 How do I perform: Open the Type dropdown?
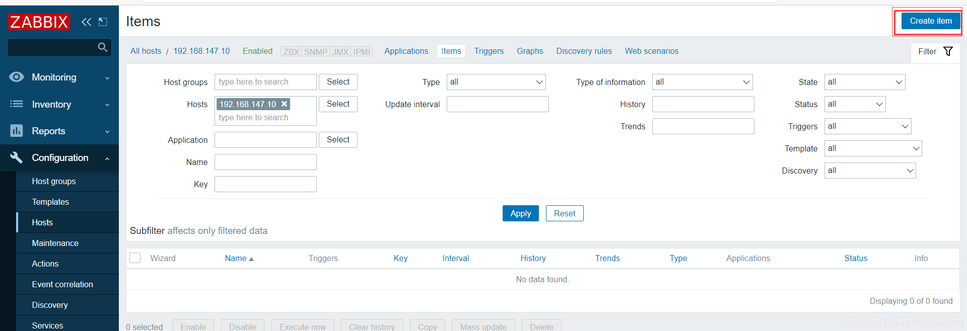496,82
